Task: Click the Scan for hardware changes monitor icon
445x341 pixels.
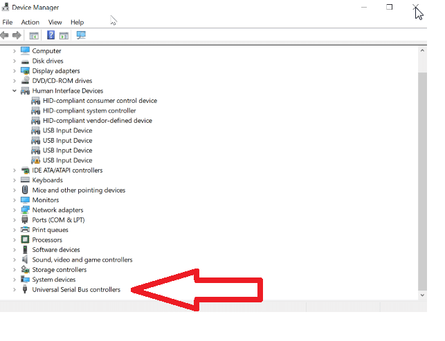Action: (x=81, y=35)
